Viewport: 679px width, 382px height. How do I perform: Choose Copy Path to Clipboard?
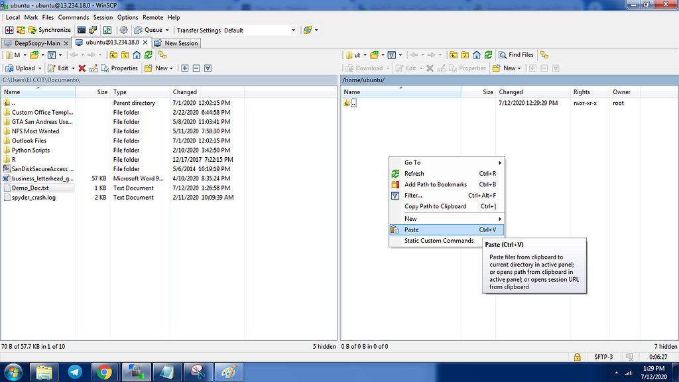[x=447, y=206]
